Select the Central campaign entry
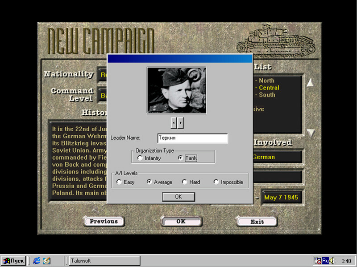The height and width of the screenshot is (267, 357). (x=267, y=88)
